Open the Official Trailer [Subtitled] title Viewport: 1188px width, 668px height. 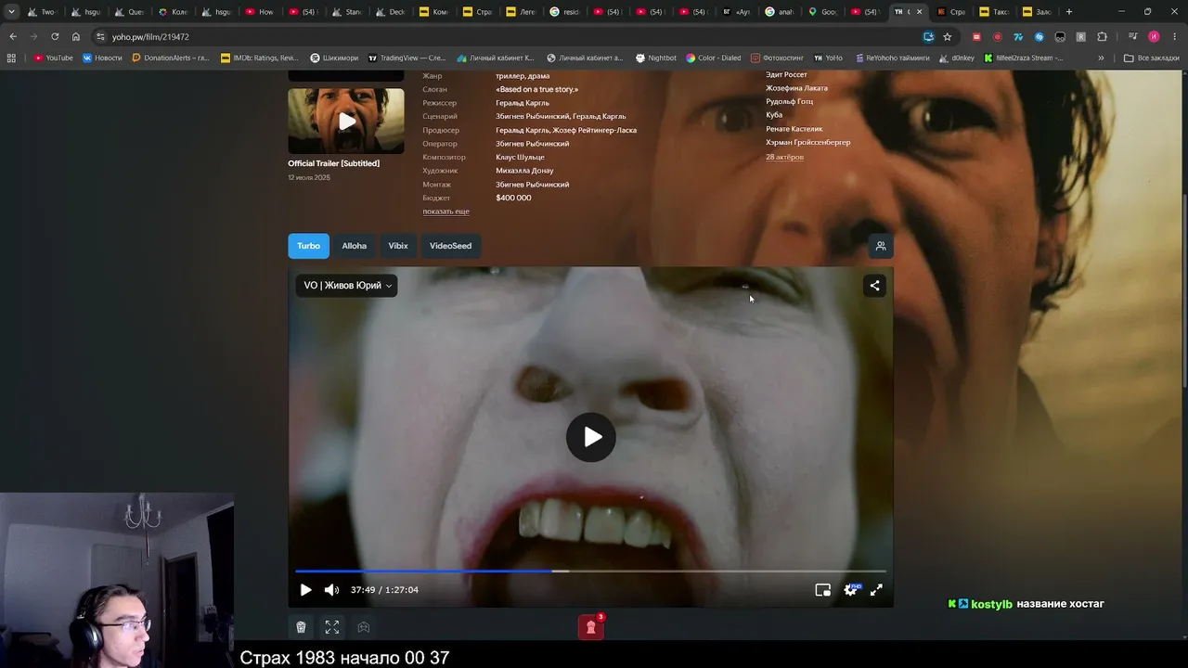[x=333, y=163]
